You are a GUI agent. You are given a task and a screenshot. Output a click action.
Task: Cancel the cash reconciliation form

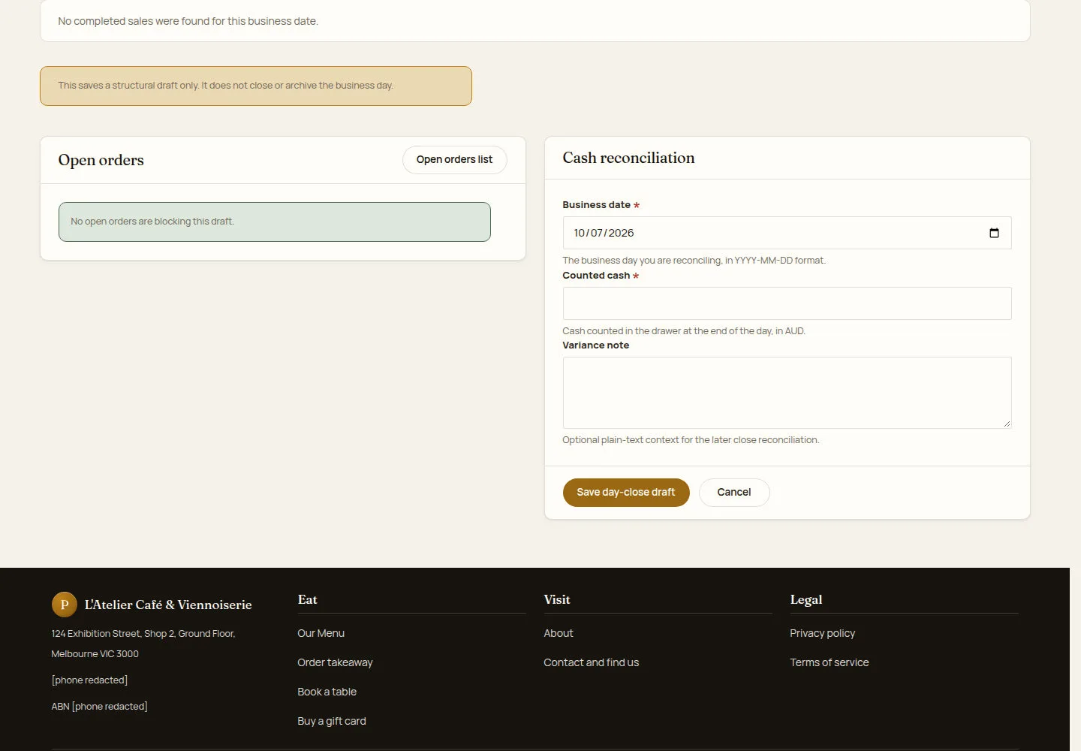point(733,493)
